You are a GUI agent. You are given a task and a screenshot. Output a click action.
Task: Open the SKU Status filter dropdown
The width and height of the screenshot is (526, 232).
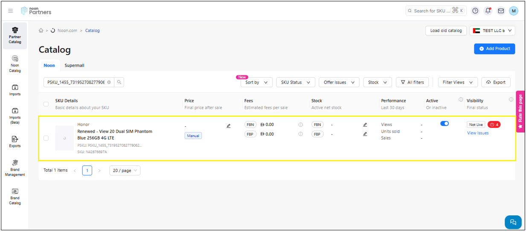(295, 82)
